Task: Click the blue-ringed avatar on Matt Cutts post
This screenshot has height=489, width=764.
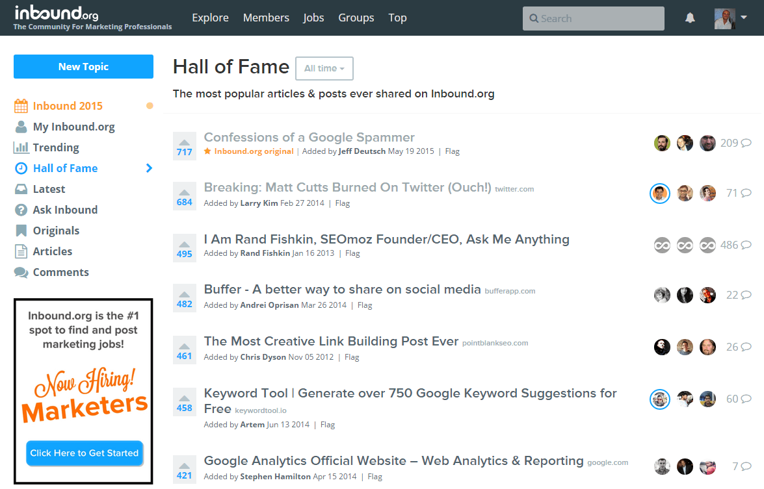Action: tap(660, 193)
